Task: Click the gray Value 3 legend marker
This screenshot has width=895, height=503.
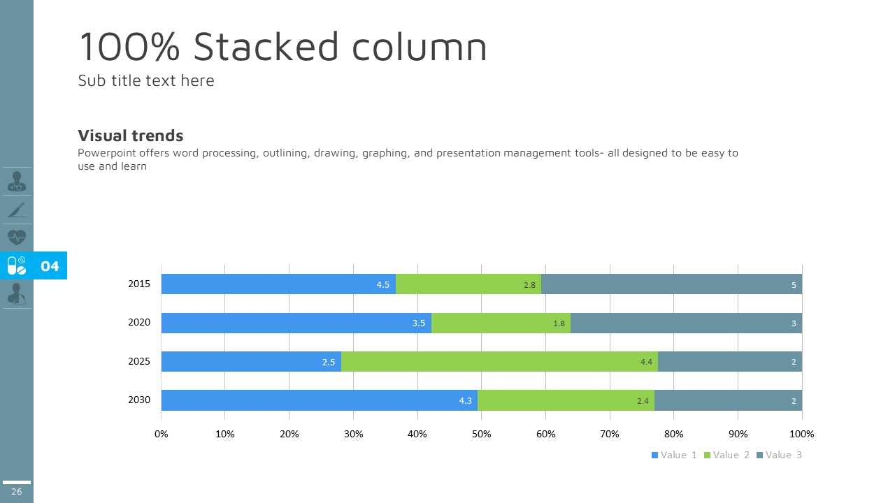Action: tap(759, 455)
